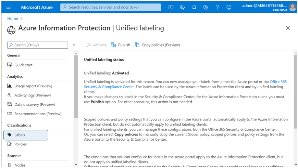Open Recommendations (Preview)
298x168 pixels.
point(38,114)
